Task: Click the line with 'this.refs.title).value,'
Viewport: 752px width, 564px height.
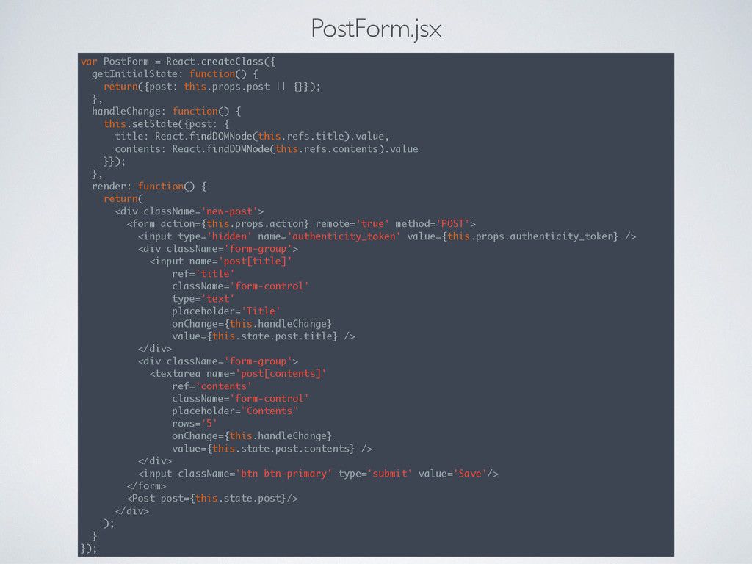Action: click(x=252, y=136)
